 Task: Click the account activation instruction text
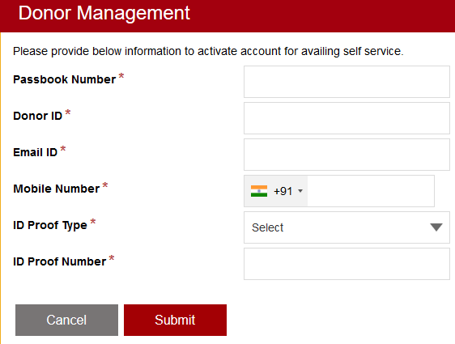tap(208, 51)
